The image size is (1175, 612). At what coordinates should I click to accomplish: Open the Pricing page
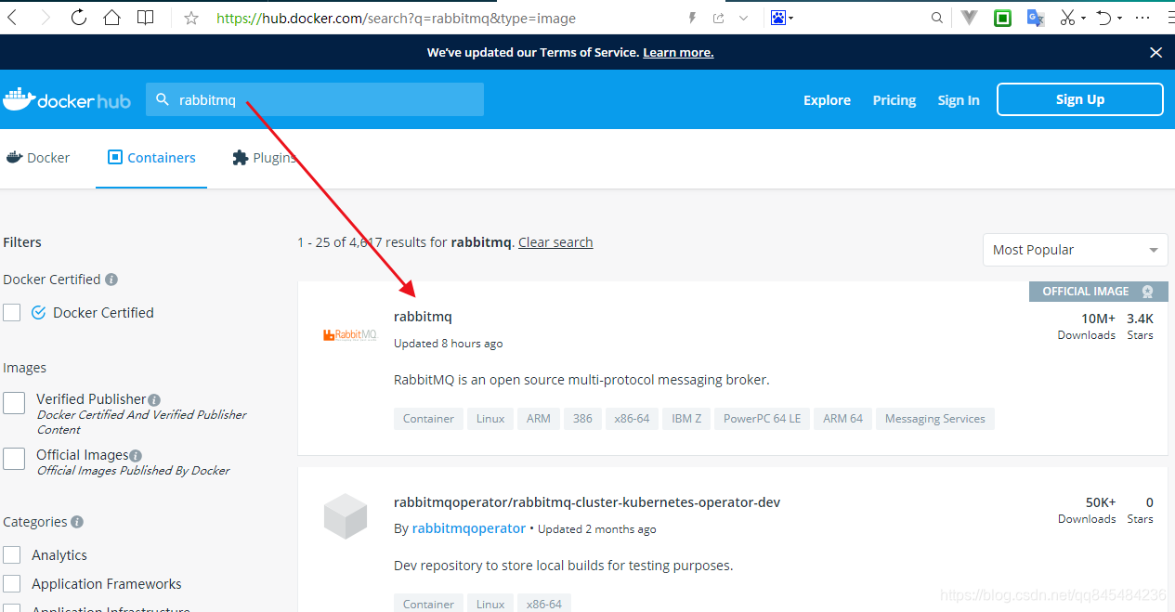click(x=894, y=100)
